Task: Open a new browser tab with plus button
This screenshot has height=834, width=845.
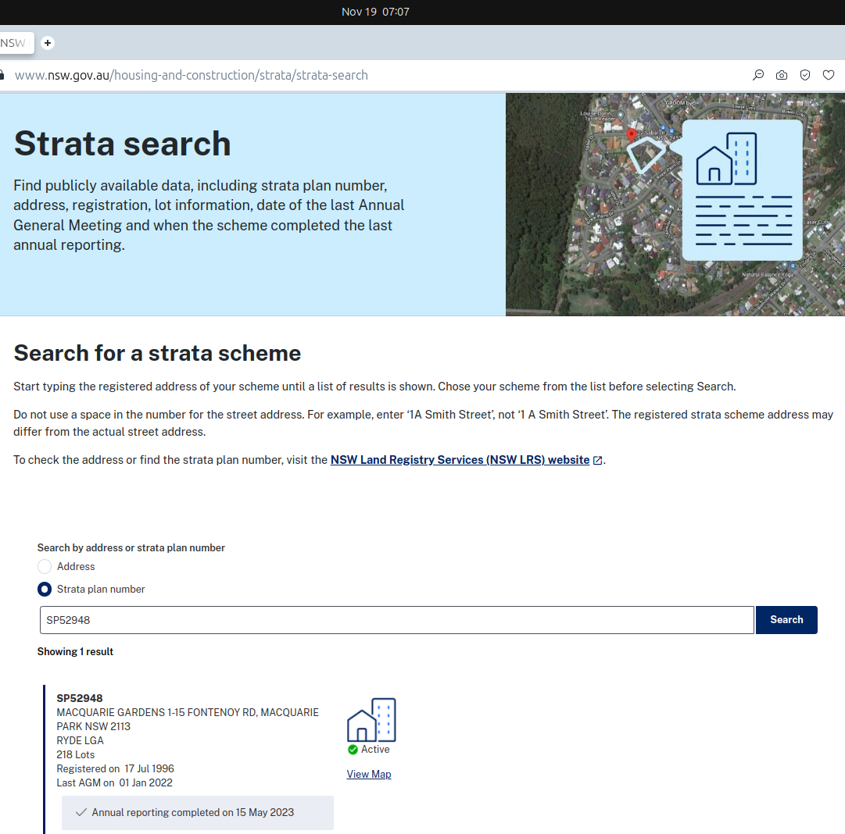Action: point(48,42)
